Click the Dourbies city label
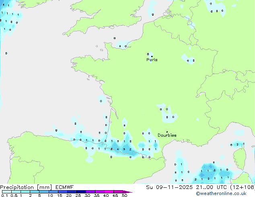 coord(167,135)
